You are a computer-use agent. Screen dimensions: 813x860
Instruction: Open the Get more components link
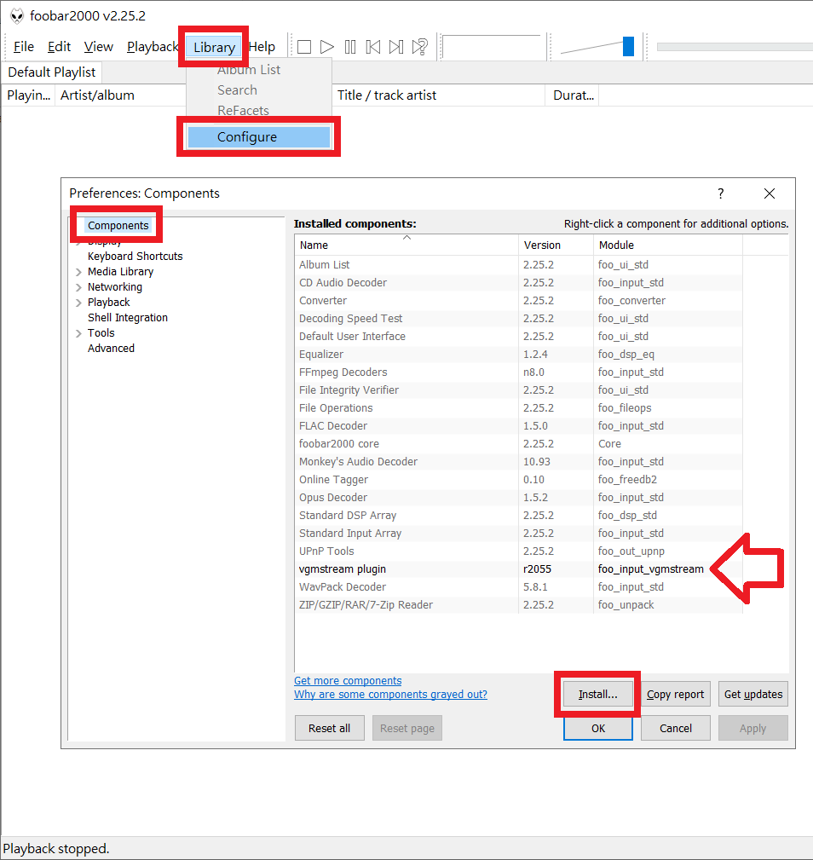pos(348,681)
